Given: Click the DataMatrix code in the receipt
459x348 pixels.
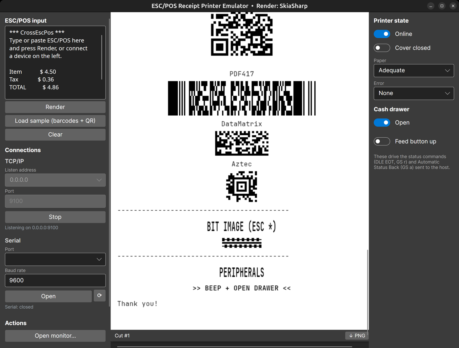Looking at the screenshot, I should tap(242, 143).
